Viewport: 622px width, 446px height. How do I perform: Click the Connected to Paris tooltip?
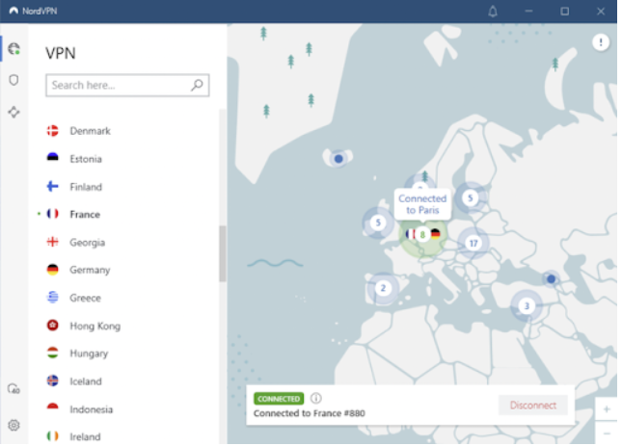422,204
